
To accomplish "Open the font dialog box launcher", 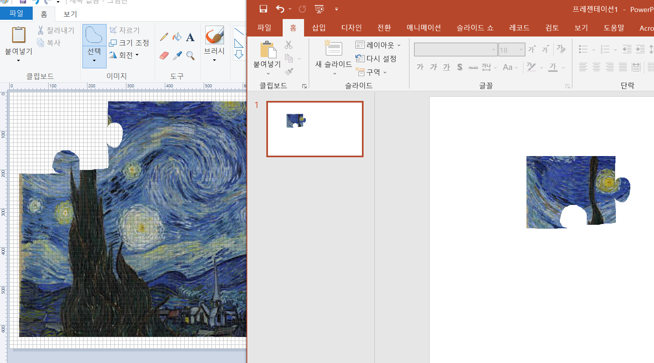I will coord(568,86).
